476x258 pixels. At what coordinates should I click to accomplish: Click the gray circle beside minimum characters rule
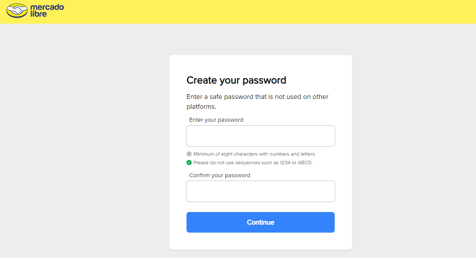pos(189,154)
